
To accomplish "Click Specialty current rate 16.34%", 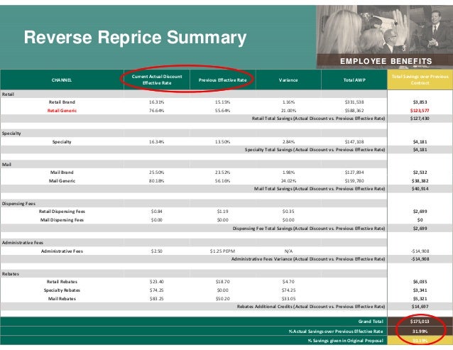I will coord(157,142).
